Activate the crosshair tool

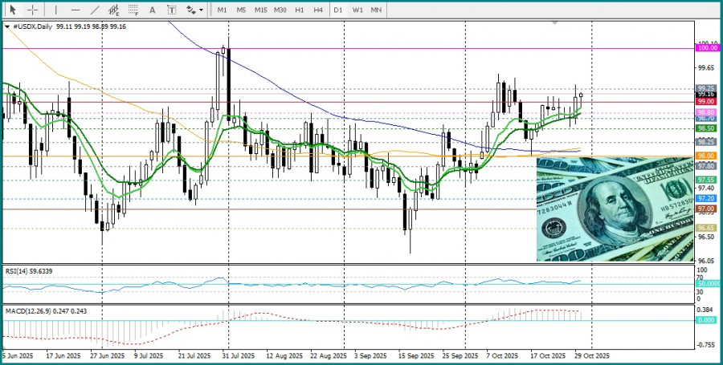[x=33, y=10]
